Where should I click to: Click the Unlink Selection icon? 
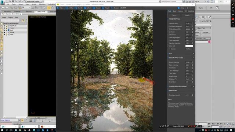pyautogui.click(x=15, y=8)
